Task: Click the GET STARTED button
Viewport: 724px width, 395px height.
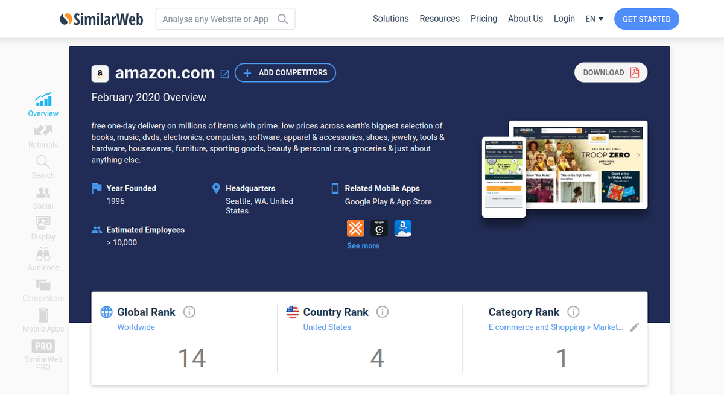Action: (647, 19)
